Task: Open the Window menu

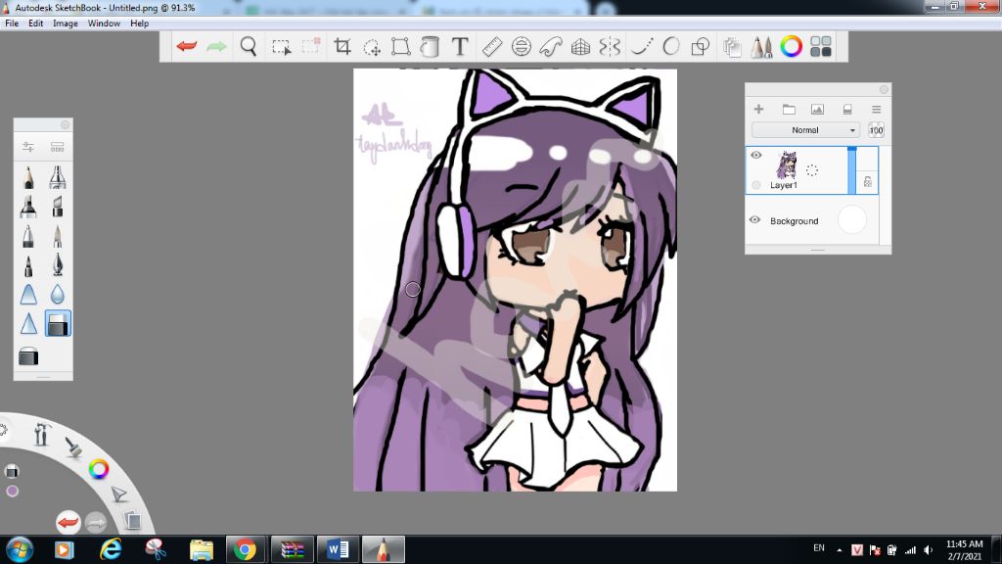Action: (x=104, y=23)
